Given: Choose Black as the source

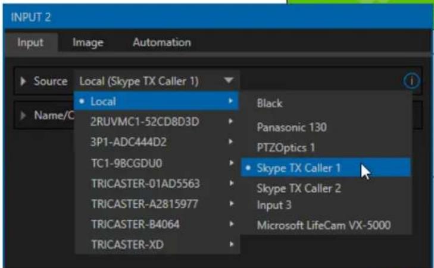Looking at the screenshot, I should pos(326,103).
